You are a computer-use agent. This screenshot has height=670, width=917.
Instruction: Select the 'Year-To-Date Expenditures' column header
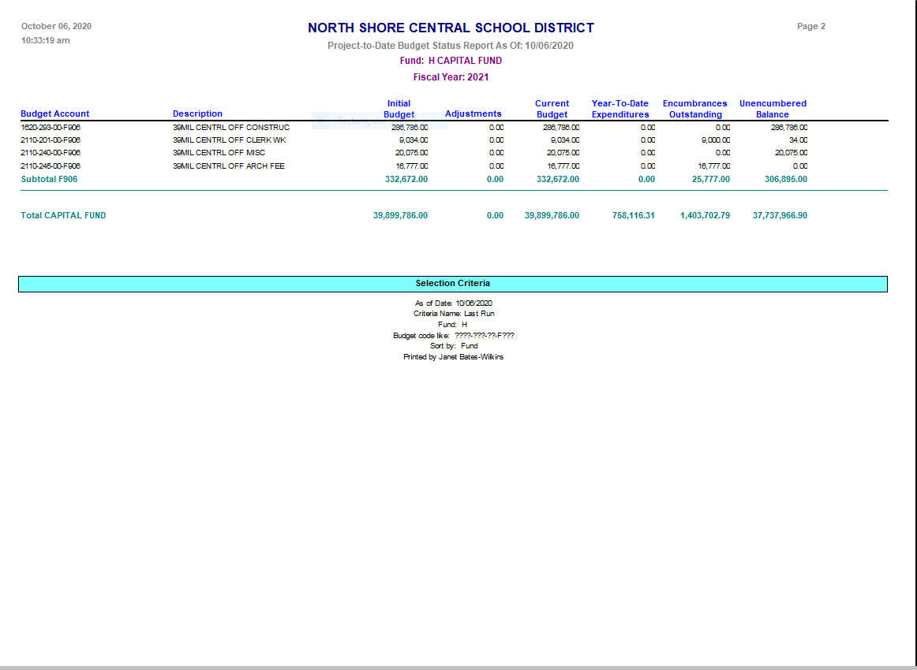tap(620, 110)
